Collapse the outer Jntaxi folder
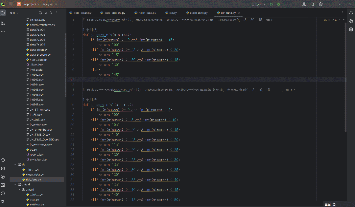 (15, 184)
